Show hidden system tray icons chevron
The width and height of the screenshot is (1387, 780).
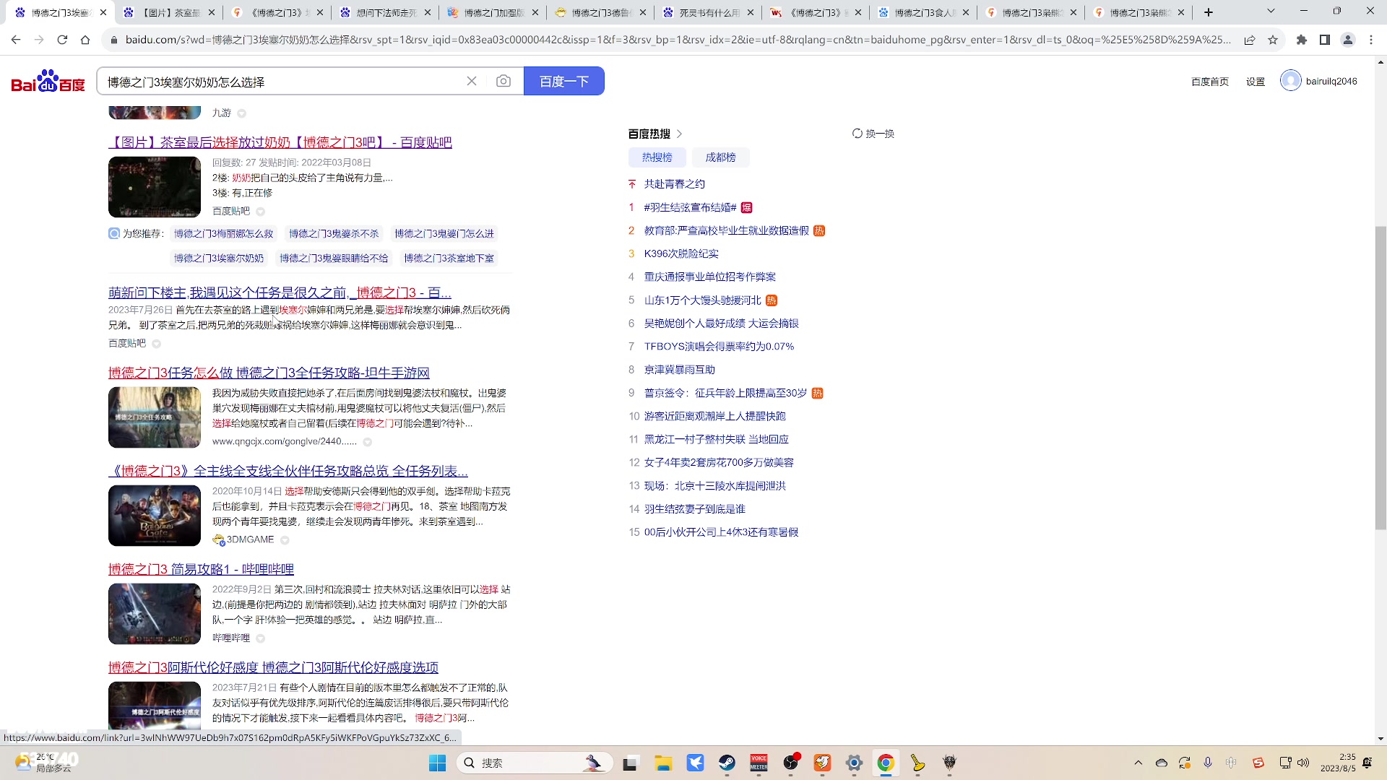pos(1138,763)
